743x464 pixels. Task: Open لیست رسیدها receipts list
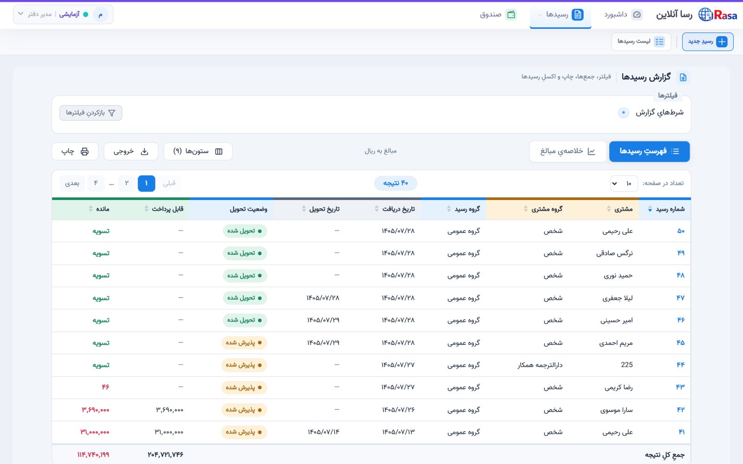point(641,42)
